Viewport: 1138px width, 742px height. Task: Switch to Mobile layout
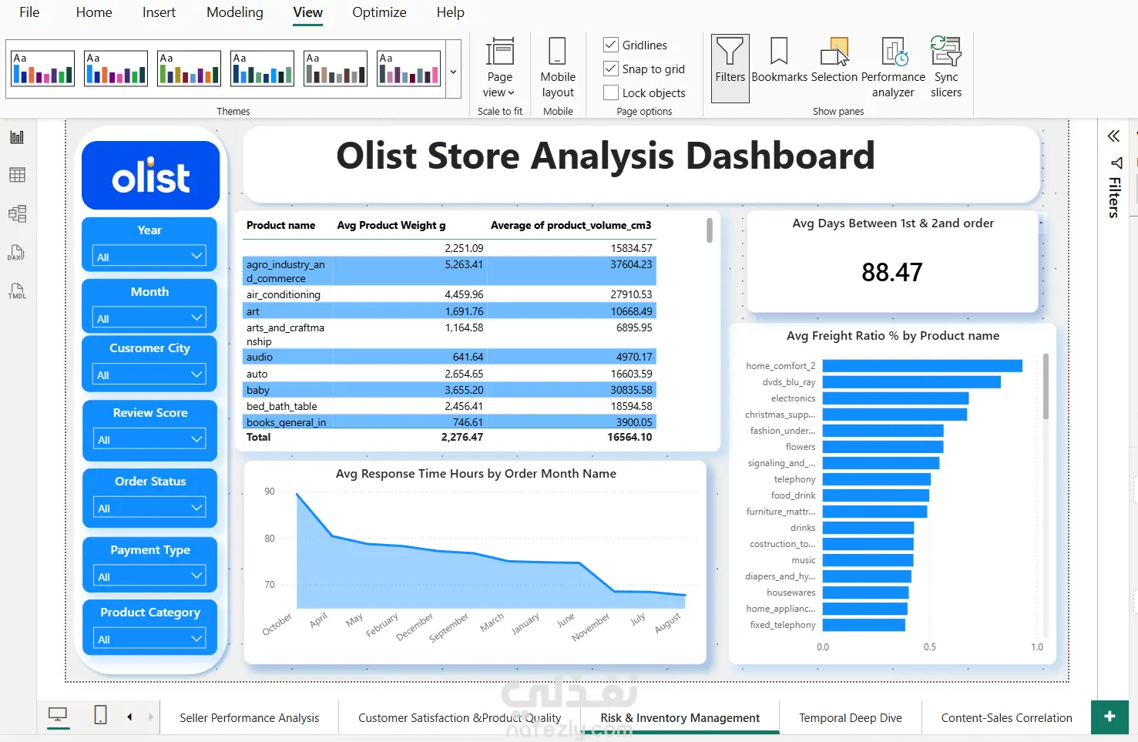[x=558, y=68]
